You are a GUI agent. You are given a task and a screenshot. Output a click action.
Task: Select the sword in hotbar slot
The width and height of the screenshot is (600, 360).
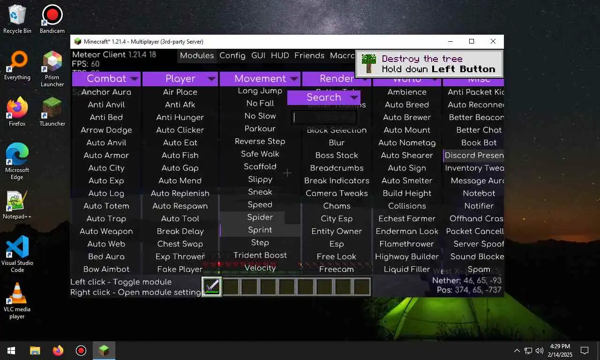point(212,286)
